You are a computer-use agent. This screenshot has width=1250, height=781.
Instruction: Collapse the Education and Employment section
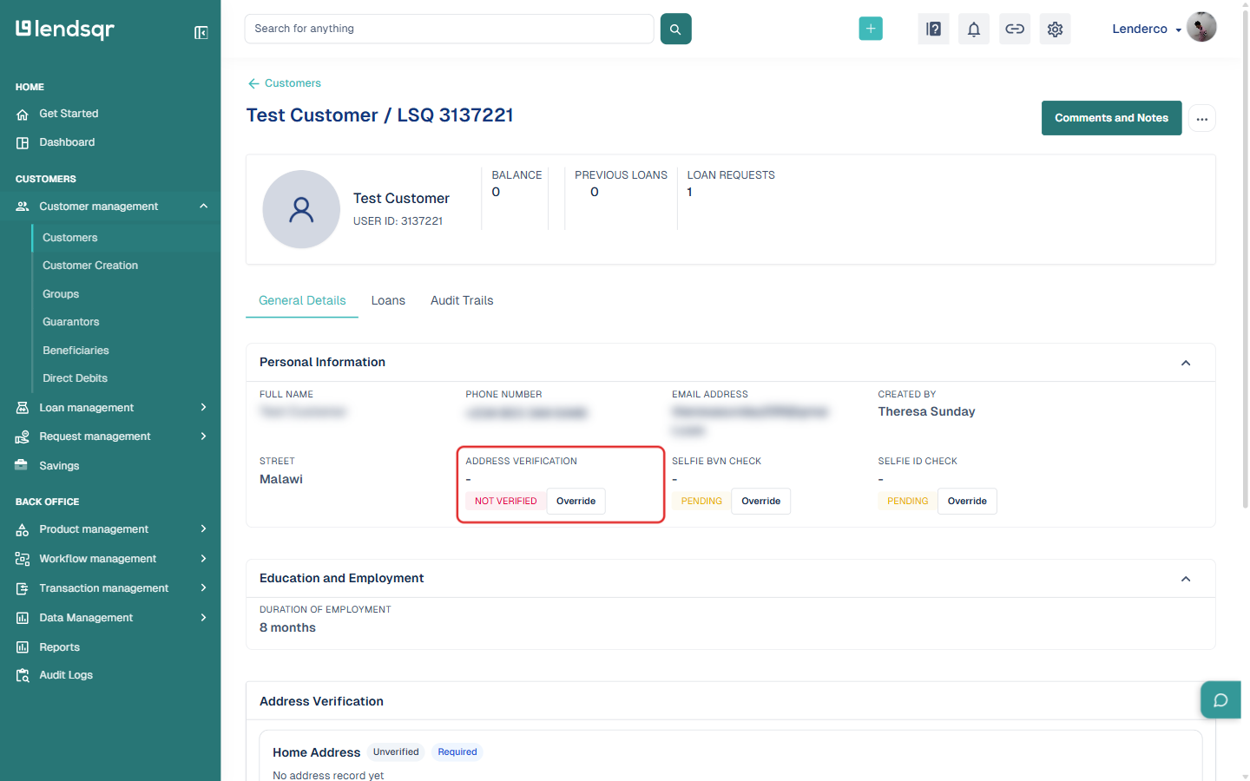tap(1186, 579)
